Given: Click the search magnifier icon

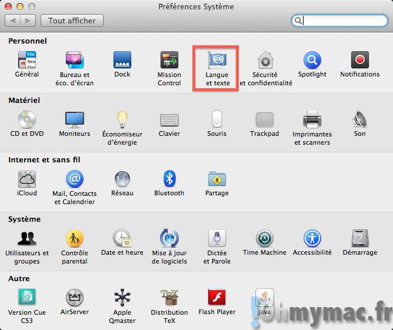Looking at the screenshot, I should coord(298,21).
